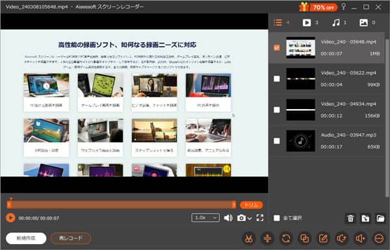This screenshot has height=250, width=390.
Task: Open the extract audio tool icon
Action: coord(342,238)
